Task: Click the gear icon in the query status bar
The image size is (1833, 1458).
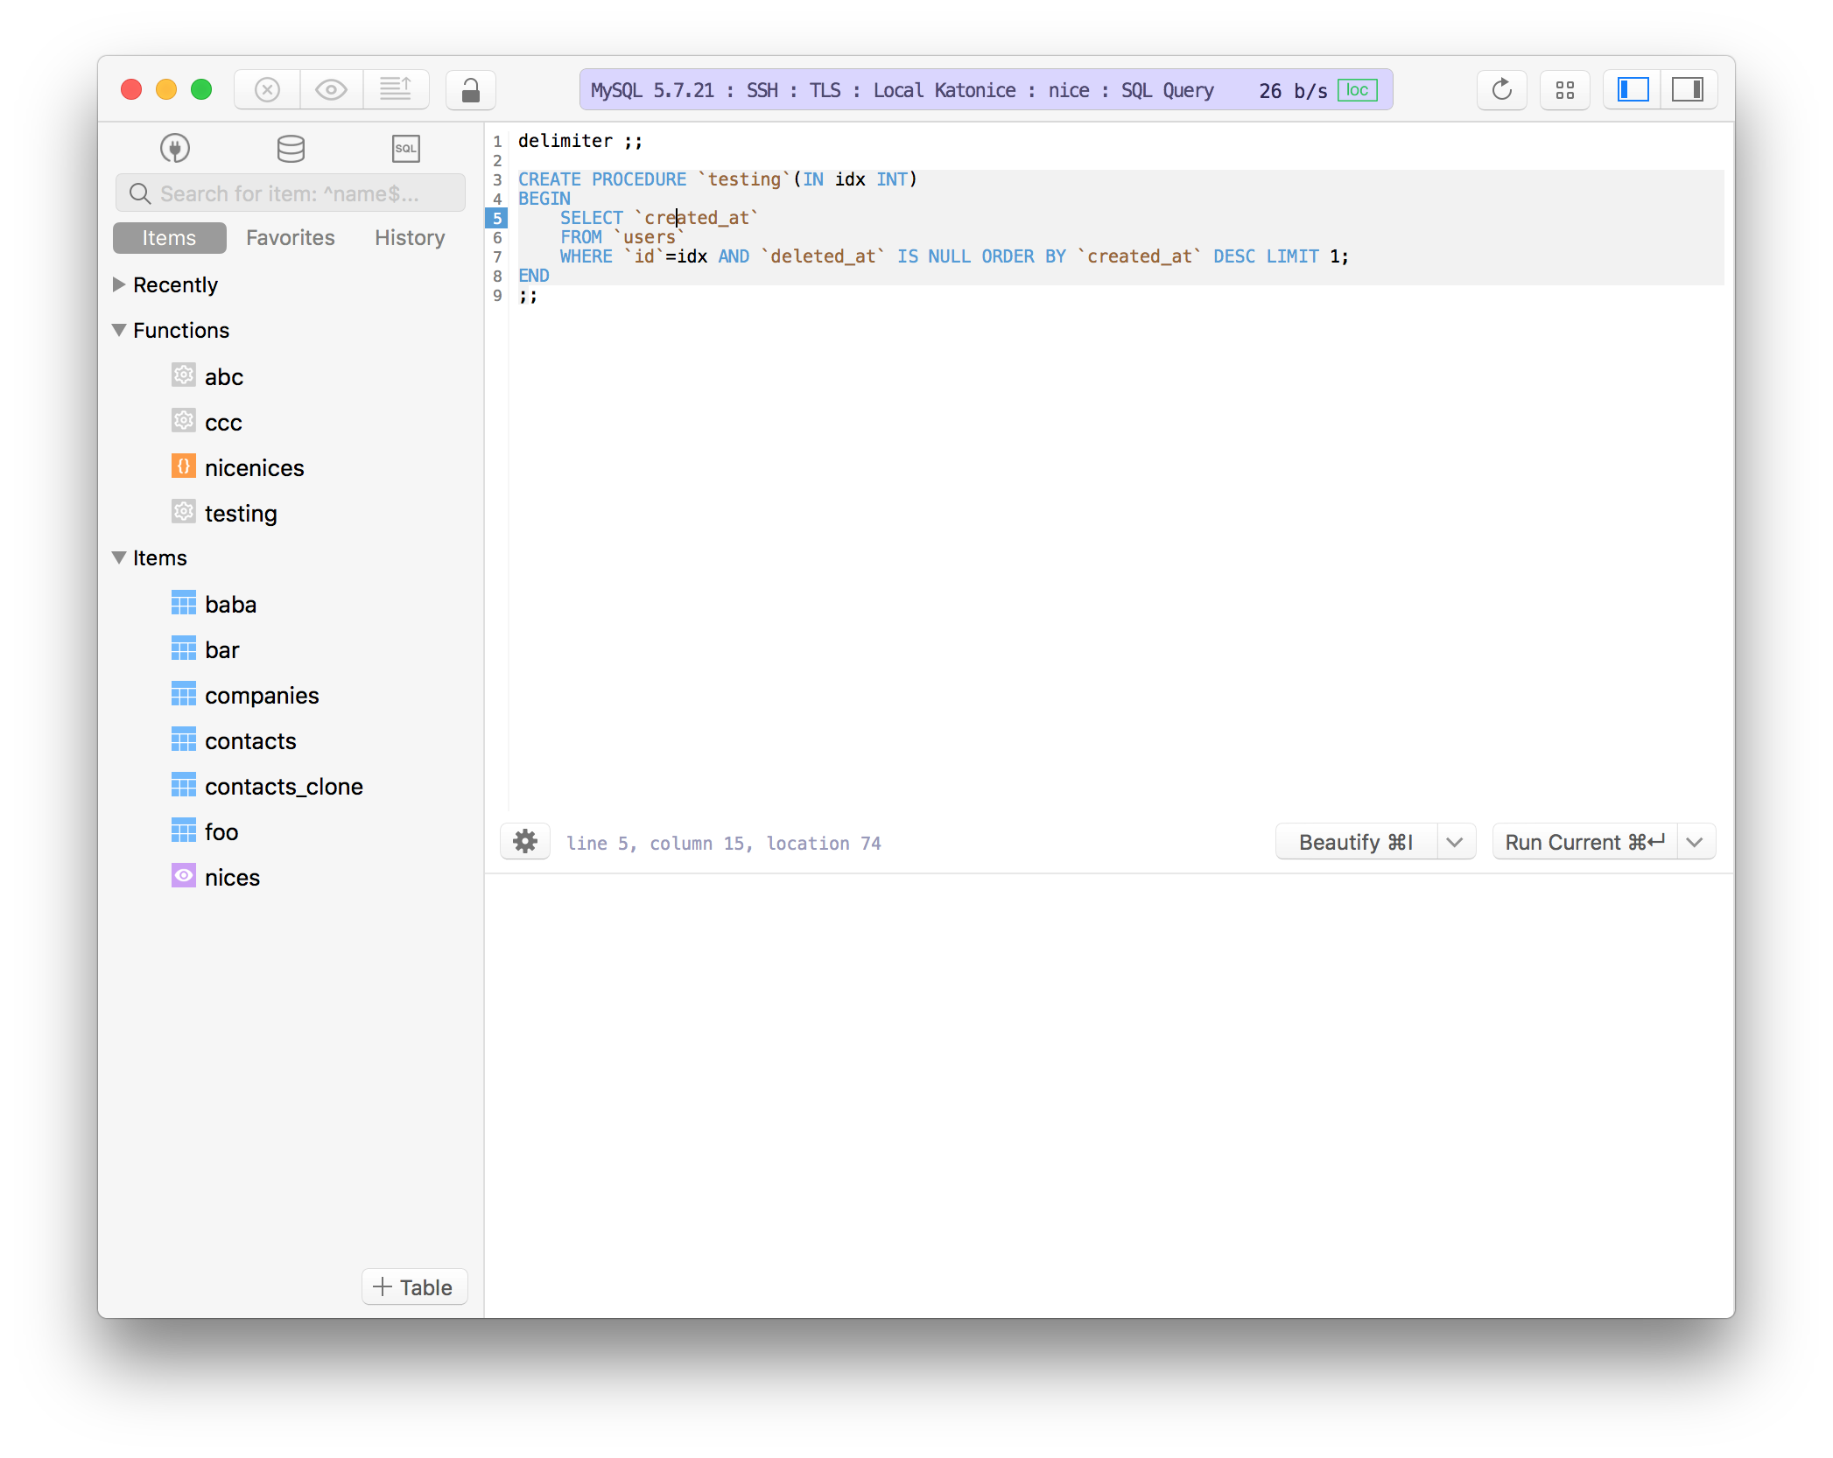Action: click(x=524, y=842)
